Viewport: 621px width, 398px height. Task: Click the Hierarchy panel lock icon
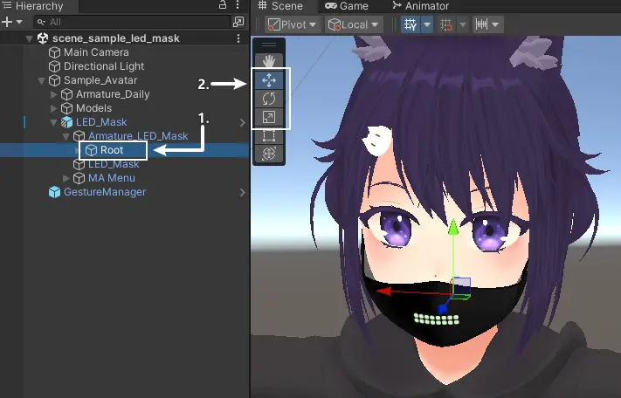[223, 6]
